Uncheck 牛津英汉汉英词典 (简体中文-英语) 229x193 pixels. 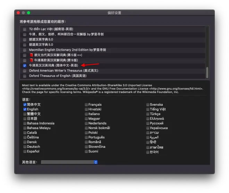point(25,66)
